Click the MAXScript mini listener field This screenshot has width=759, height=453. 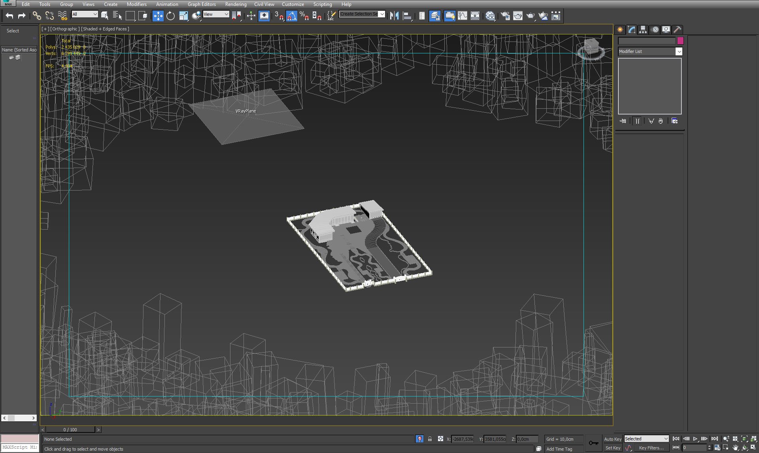[x=20, y=447]
